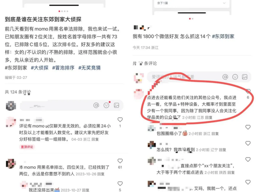Screen dimensions: 256x192
Task: Open the #冒泡排序 hashtag
Action: (x=63, y=68)
